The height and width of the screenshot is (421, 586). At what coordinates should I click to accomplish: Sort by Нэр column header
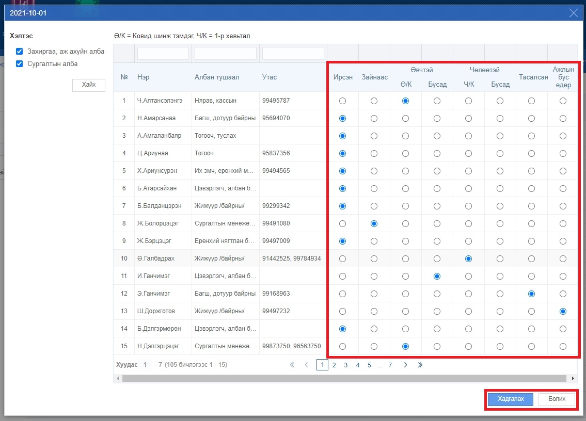coord(143,77)
